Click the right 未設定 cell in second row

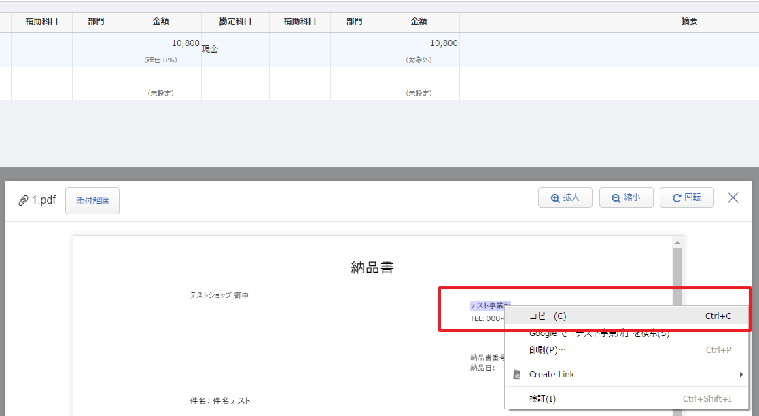(419, 83)
